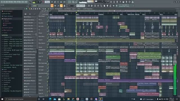
Task: Click the Windows Start button
Action: pyautogui.click(x=2, y=99)
